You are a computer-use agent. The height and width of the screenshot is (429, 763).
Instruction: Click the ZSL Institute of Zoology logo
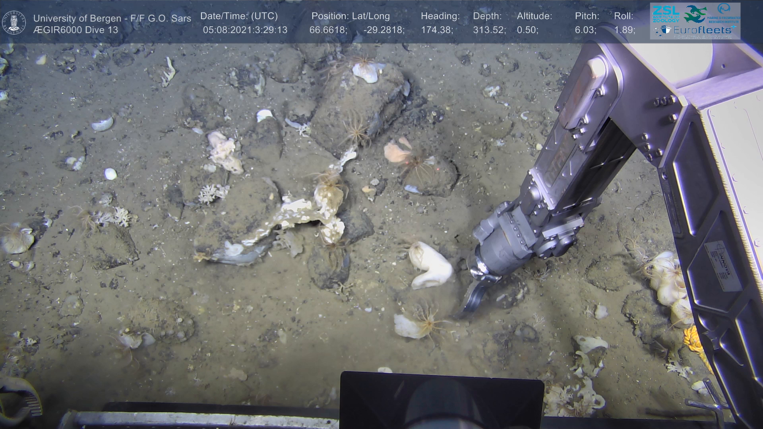click(x=665, y=14)
